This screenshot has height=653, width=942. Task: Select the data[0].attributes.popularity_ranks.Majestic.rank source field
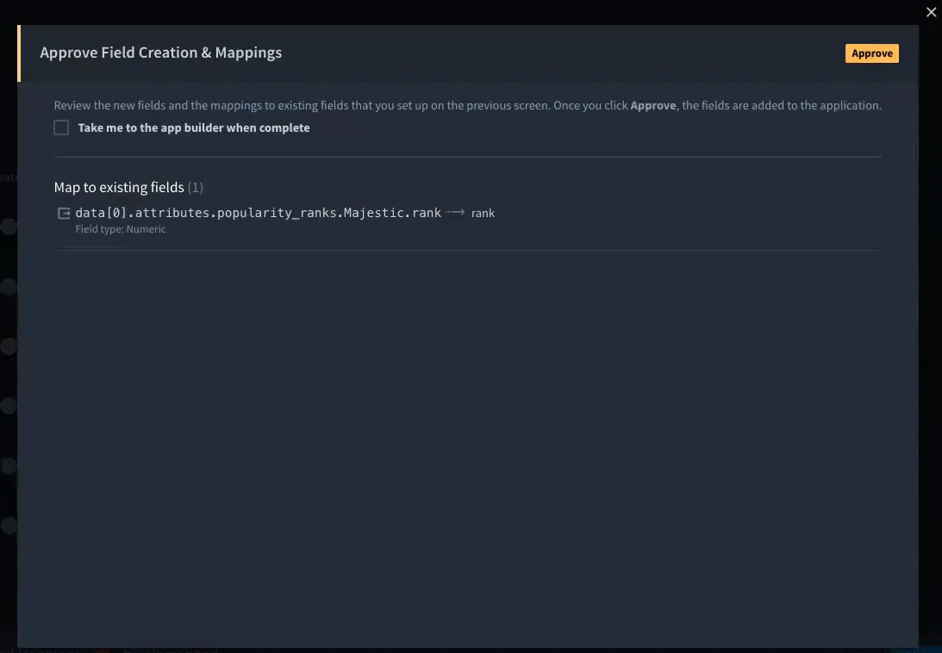click(259, 213)
